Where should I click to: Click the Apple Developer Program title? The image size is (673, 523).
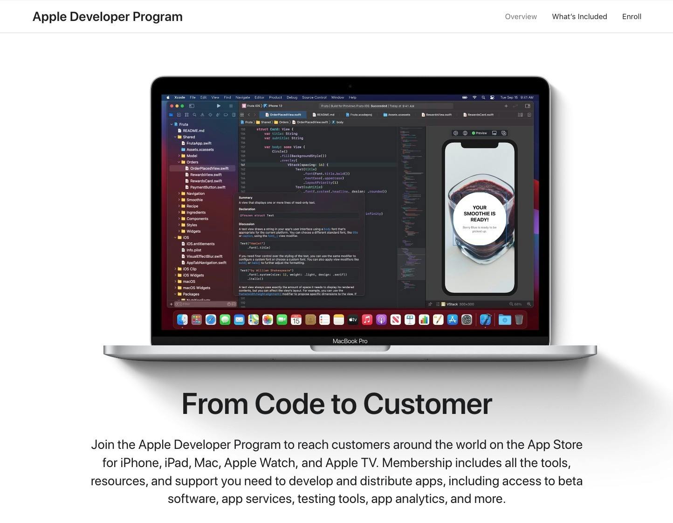(x=108, y=17)
